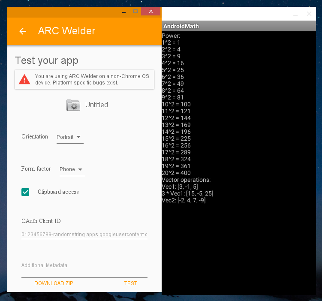The image size is (322, 301).
Task: Close the ARC Welder window
Action: pos(150,12)
